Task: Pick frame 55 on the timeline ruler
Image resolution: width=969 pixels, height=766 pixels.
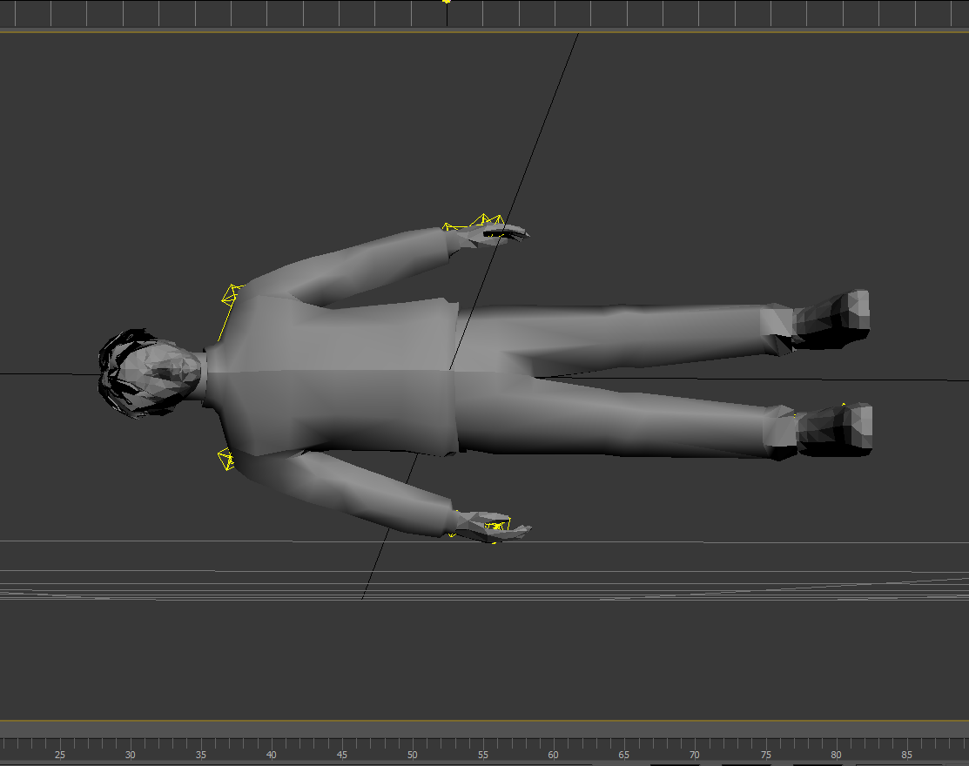Action: coord(483,755)
